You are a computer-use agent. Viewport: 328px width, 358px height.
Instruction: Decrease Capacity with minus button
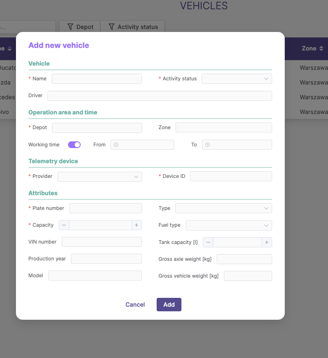64,225
